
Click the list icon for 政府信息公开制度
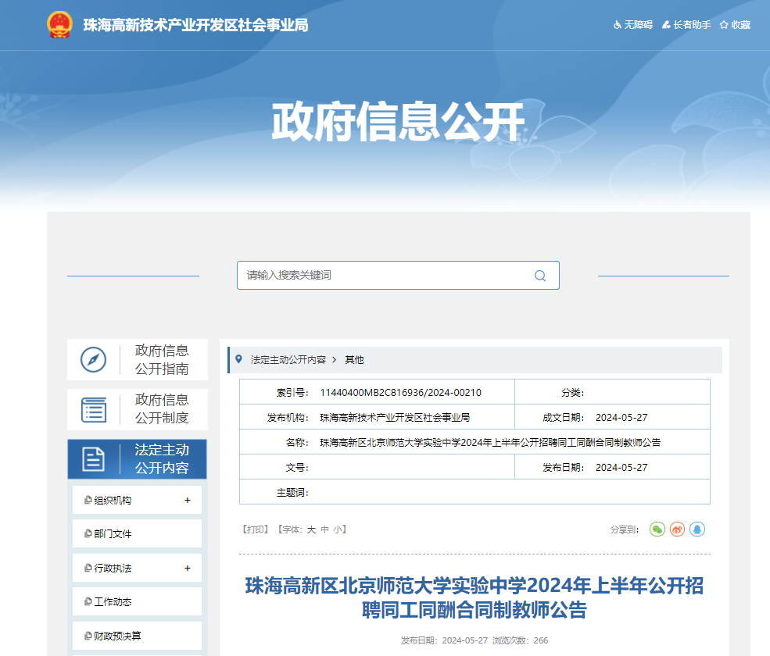[x=93, y=410]
